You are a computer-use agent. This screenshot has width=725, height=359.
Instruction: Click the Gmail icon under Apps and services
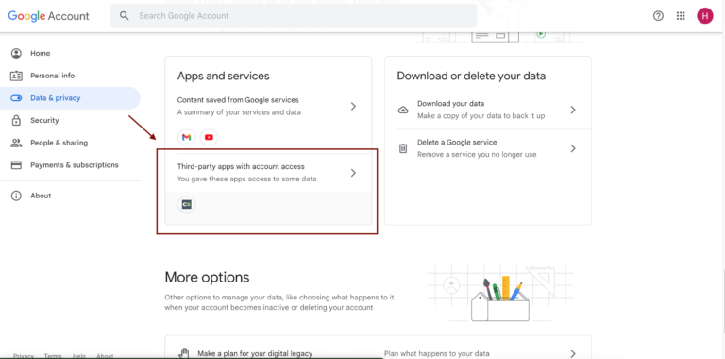186,137
